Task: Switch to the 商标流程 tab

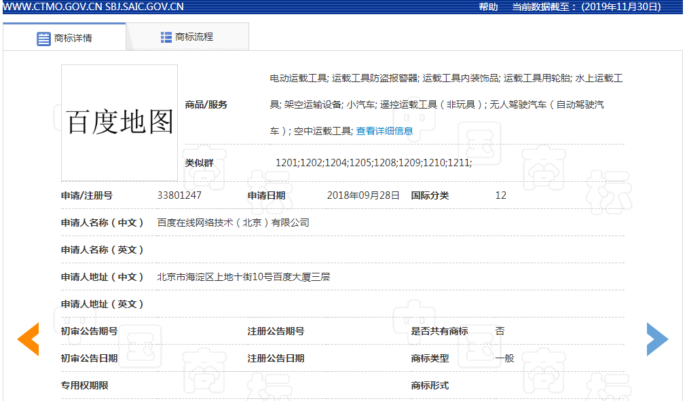Action: click(x=187, y=37)
